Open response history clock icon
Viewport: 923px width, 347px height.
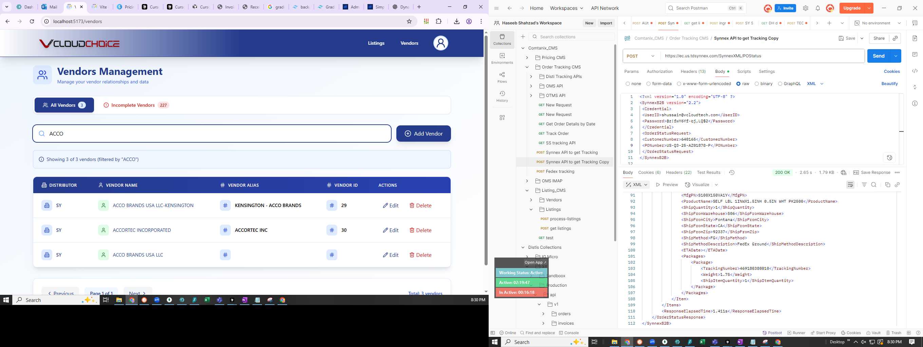click(x=732, y=172)
